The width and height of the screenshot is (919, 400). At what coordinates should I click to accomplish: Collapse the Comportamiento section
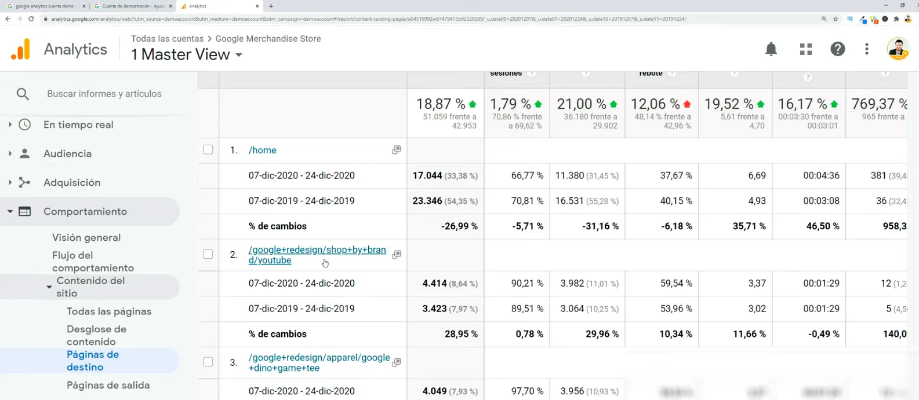pyautogui.click(x=10, y=211)
